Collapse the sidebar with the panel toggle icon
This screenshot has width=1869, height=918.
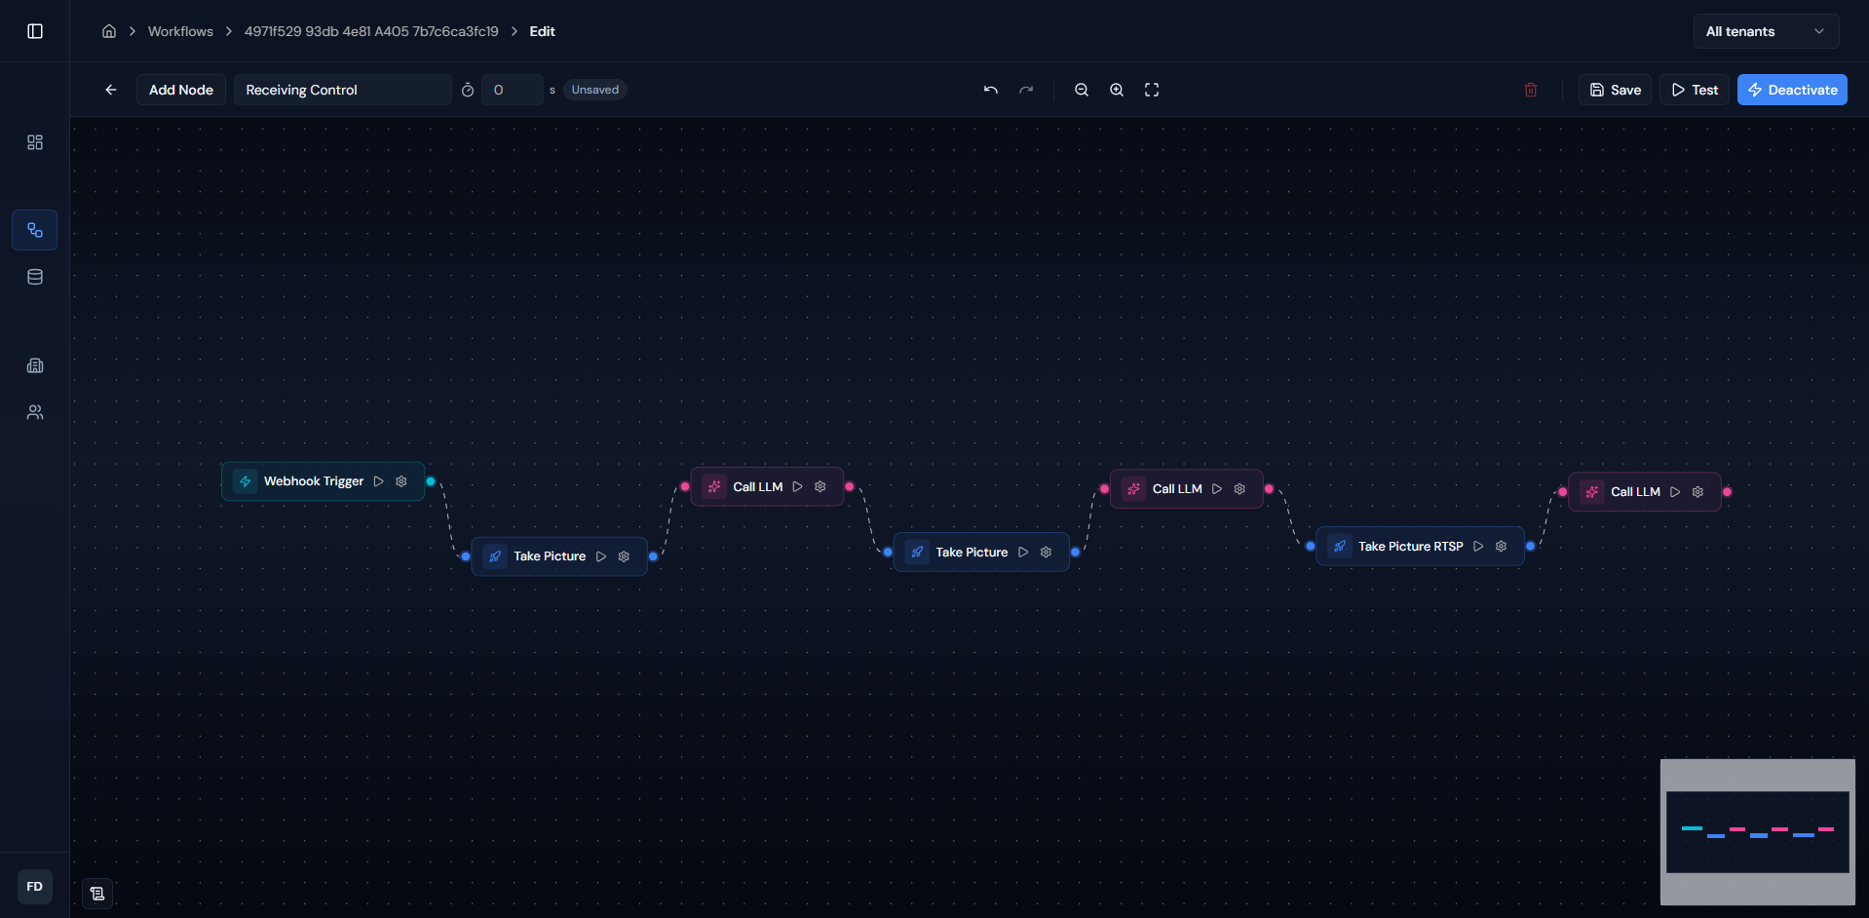[35, 31]
